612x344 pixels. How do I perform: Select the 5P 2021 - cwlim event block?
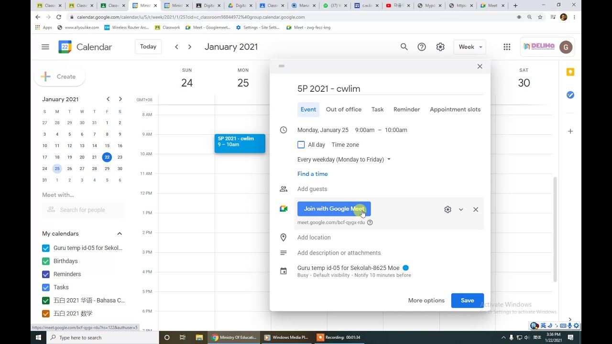[240, 143]
